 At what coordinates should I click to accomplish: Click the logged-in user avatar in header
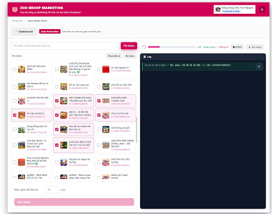click(x=218, y=10)
